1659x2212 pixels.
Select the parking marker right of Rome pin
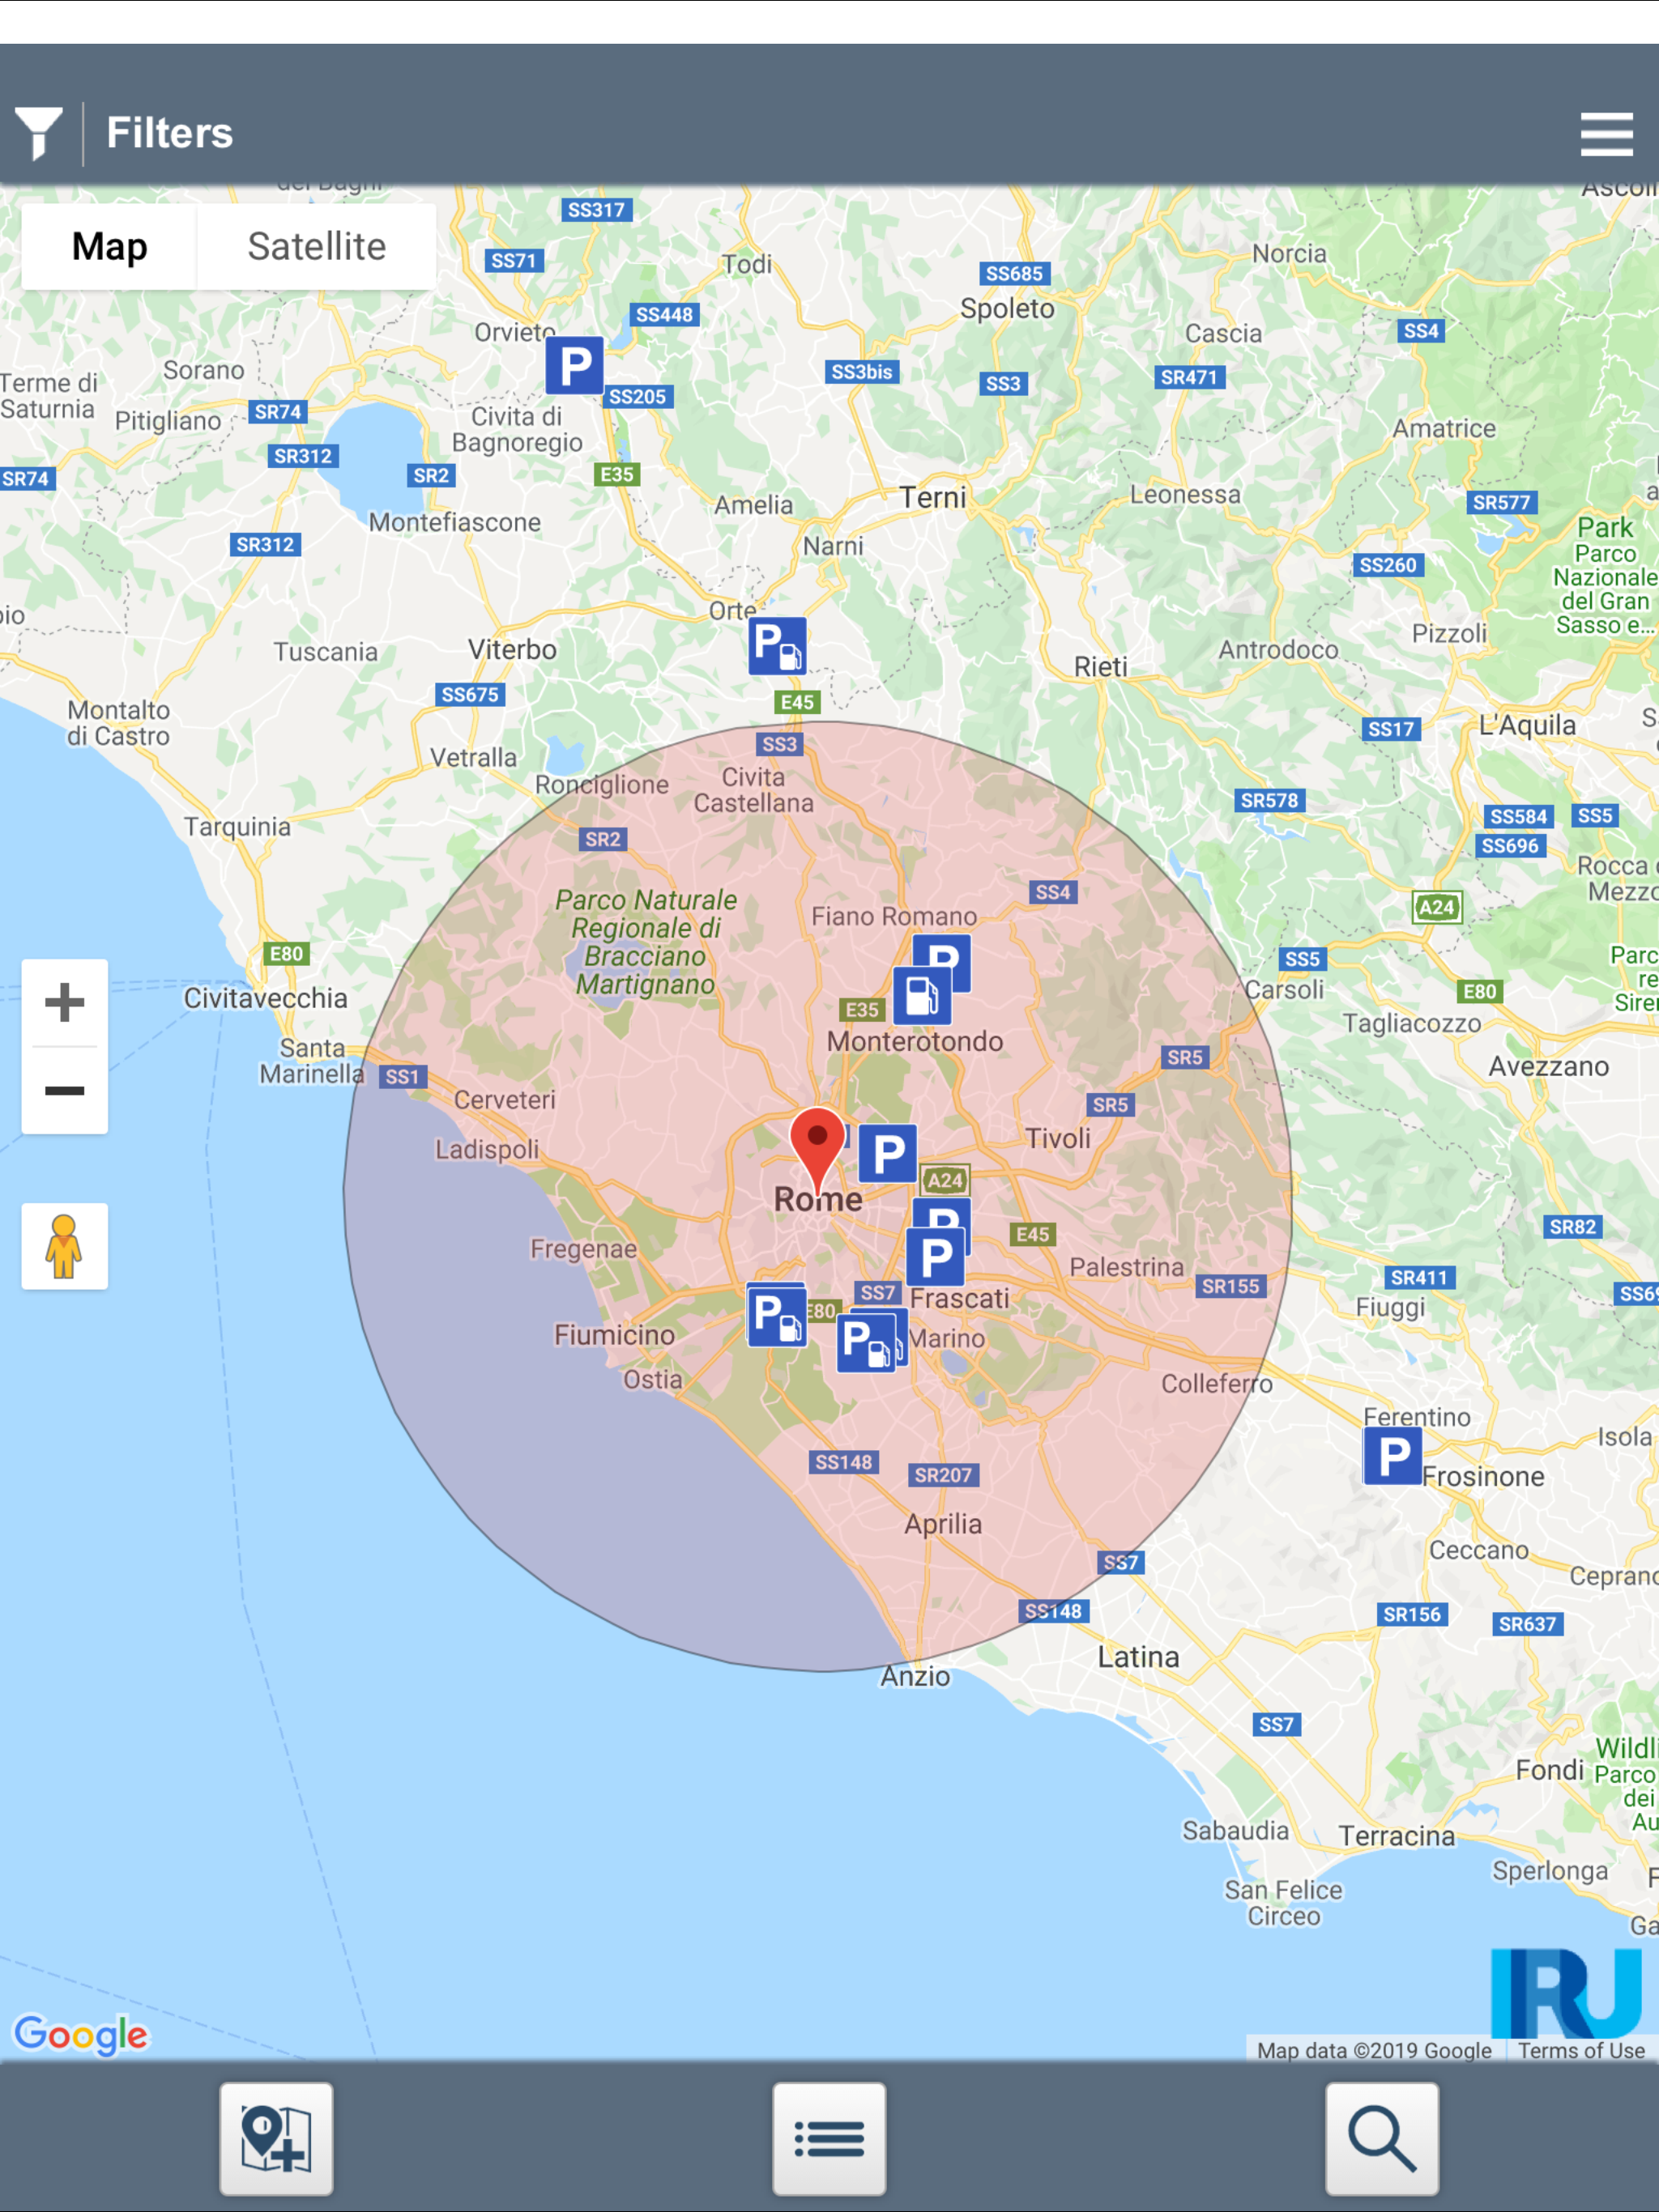click(888, 1154)
